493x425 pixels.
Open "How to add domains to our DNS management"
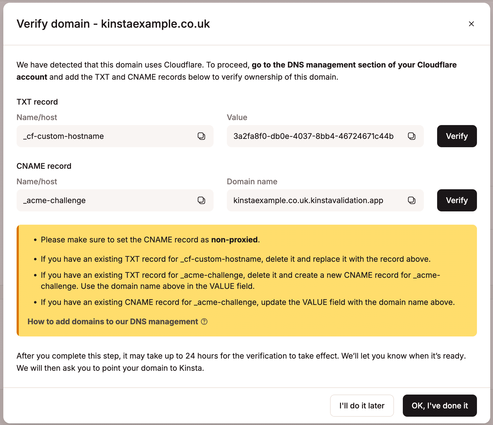113,322
